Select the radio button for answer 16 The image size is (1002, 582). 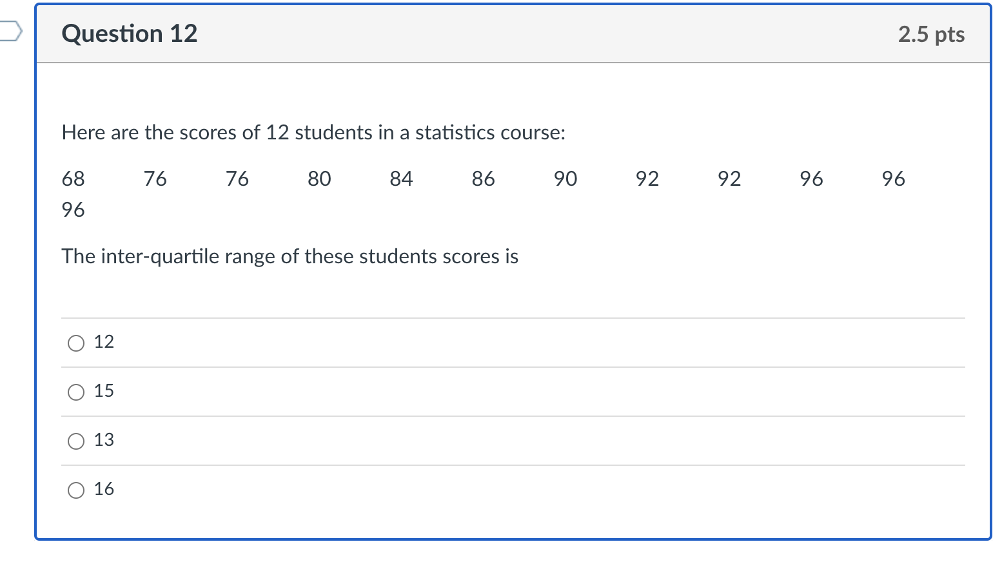(x=75, y=490)
